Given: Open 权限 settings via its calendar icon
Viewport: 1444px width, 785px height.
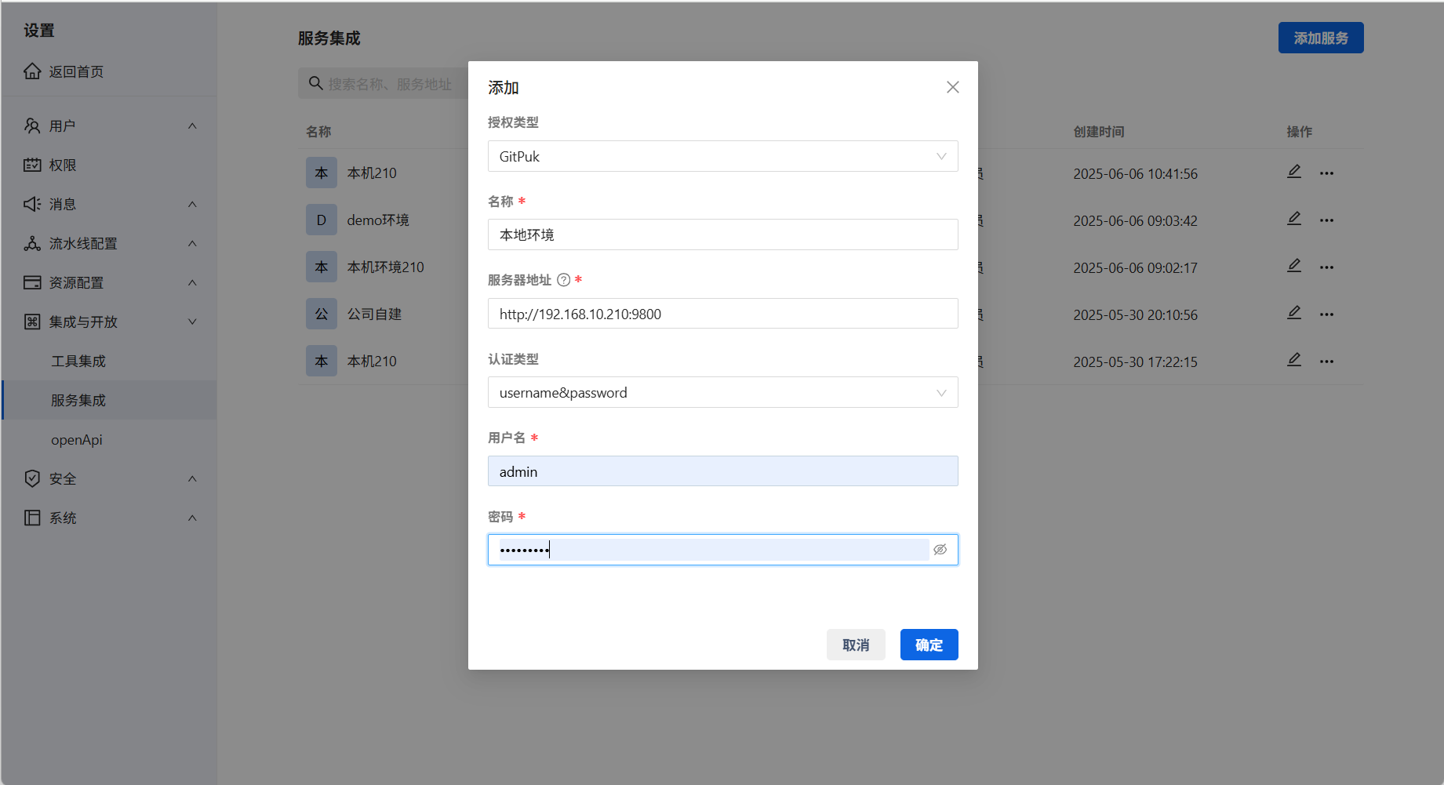Looking at the screenshot, I should tap(32, 165).
